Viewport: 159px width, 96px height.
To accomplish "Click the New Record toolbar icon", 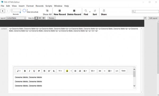I will tap(60, 11).
